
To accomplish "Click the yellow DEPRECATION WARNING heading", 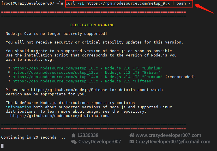I will click(x=92, y=25).
